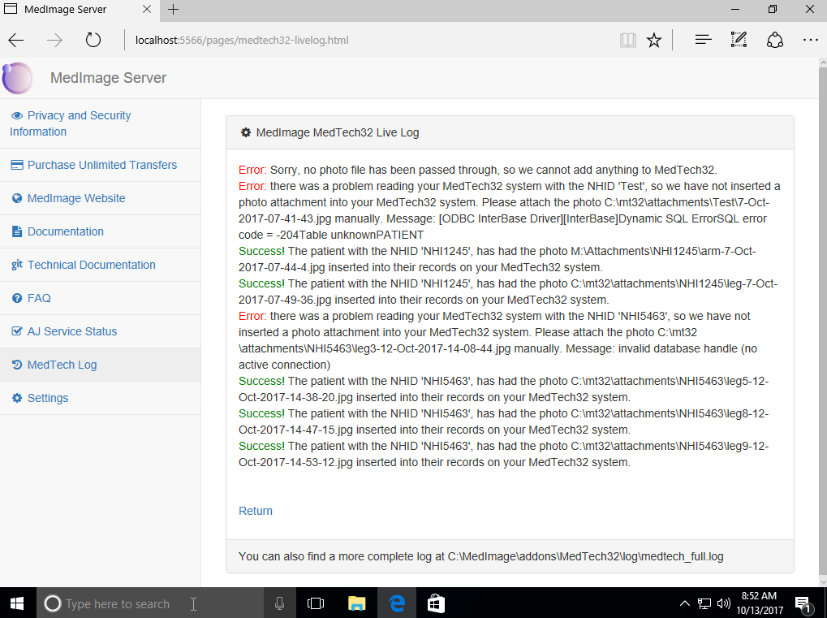Image resolution: width=827 pixels, height=618 pixels.
Task: Click the MedImage Server header title
Action: click(108, 78)
